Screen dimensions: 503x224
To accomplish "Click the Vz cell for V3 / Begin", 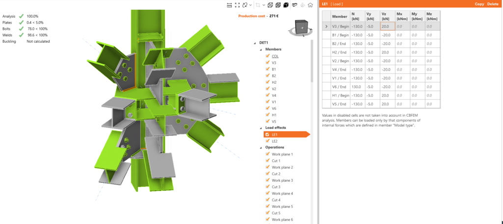I will click(x=388, y=26).
